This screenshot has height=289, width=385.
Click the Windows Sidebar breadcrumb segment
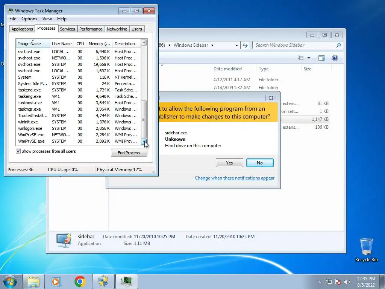[191, 45]
